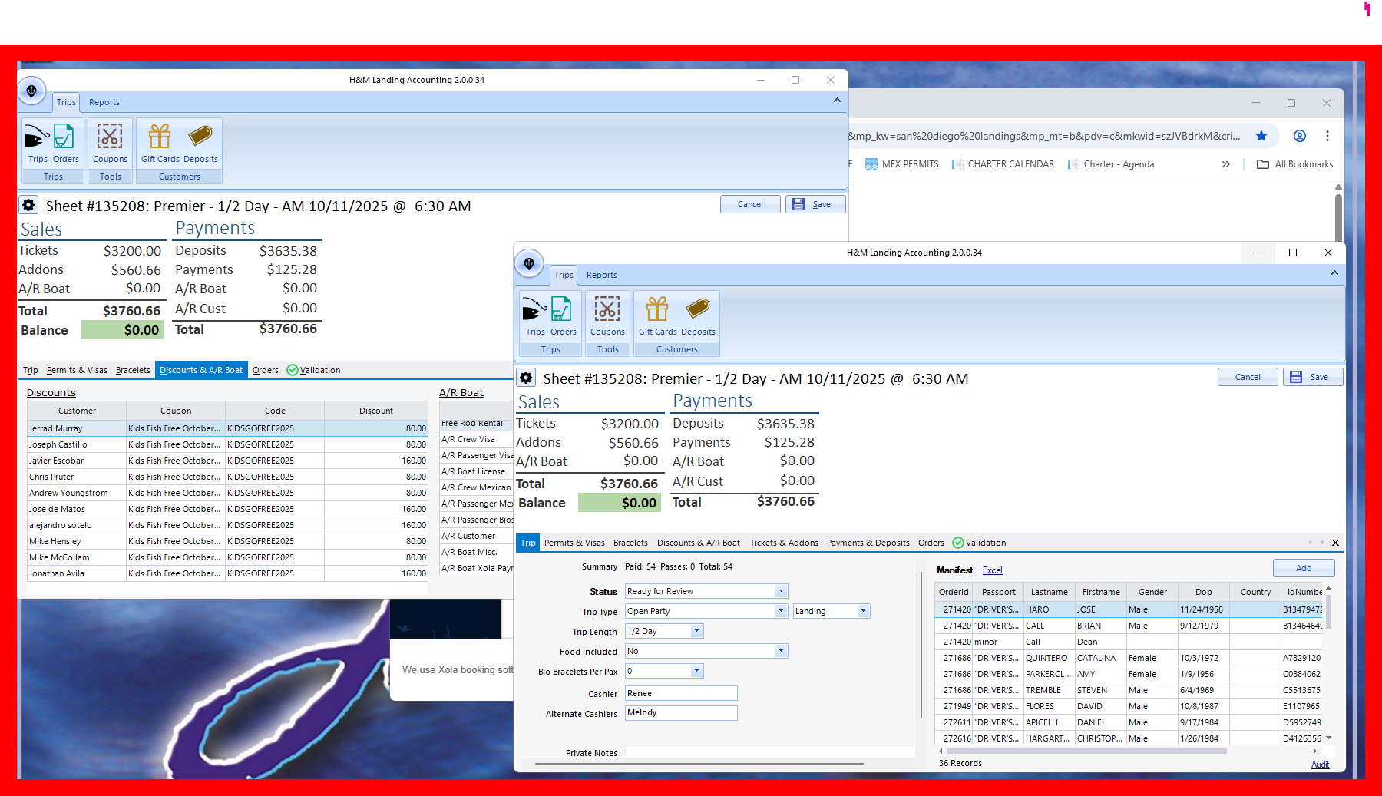Open Coupons in the background window ribbon

pos(110,138)
